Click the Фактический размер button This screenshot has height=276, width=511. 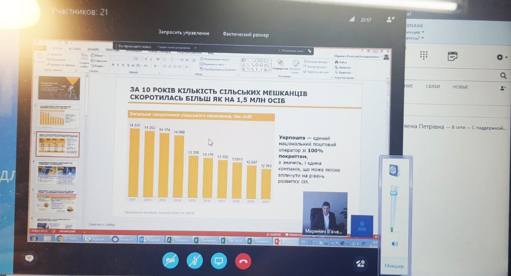click(246, 35)
